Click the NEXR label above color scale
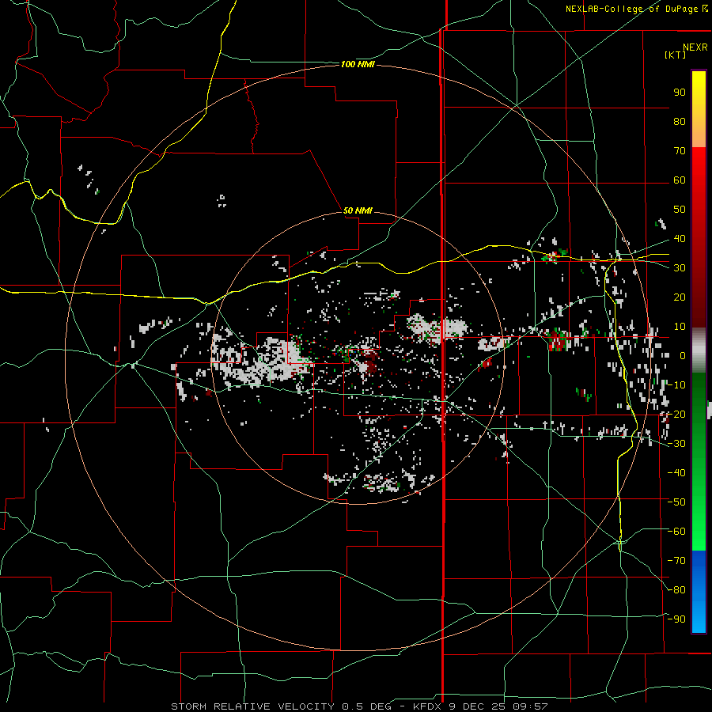The image size is (712, 712). tap(695, 47)
